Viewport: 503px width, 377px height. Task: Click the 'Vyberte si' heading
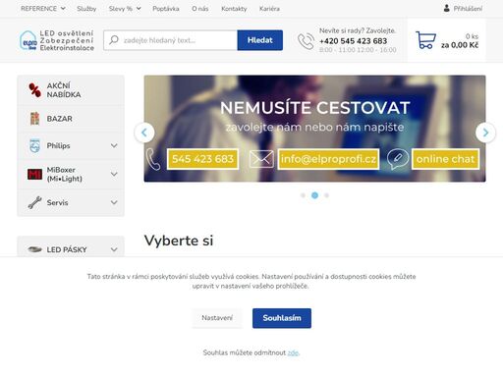coord(179,241)
